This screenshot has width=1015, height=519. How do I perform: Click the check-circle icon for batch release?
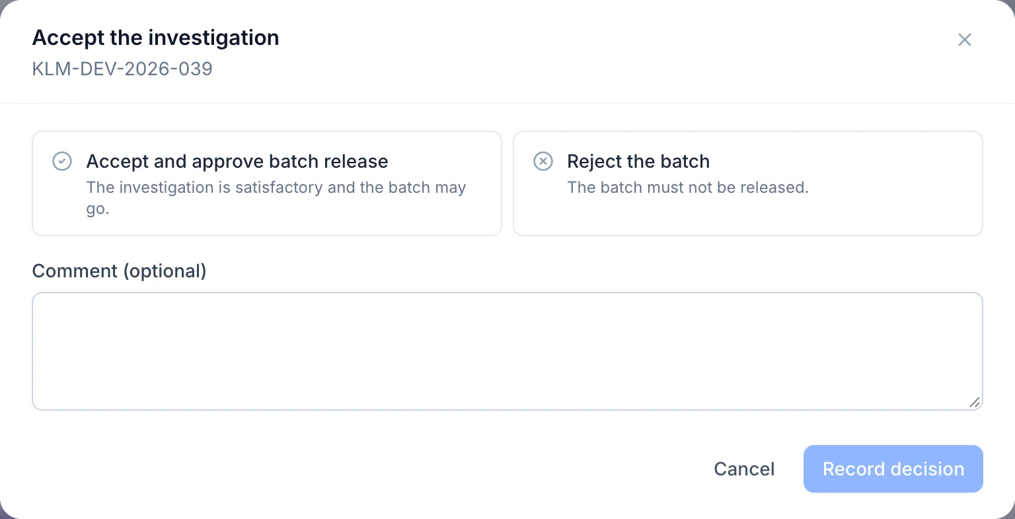coord(62,161)
